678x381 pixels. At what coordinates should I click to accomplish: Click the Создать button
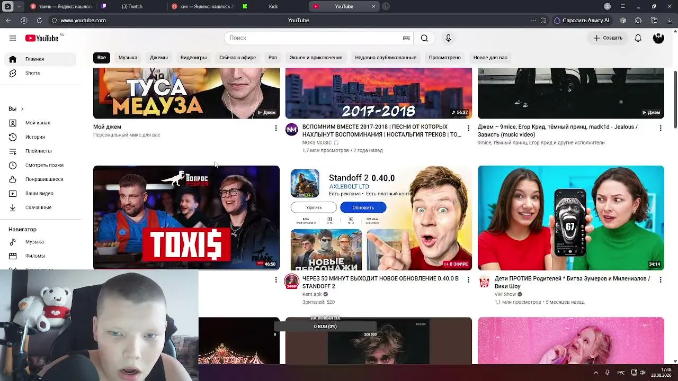click(x=608, y=38)
